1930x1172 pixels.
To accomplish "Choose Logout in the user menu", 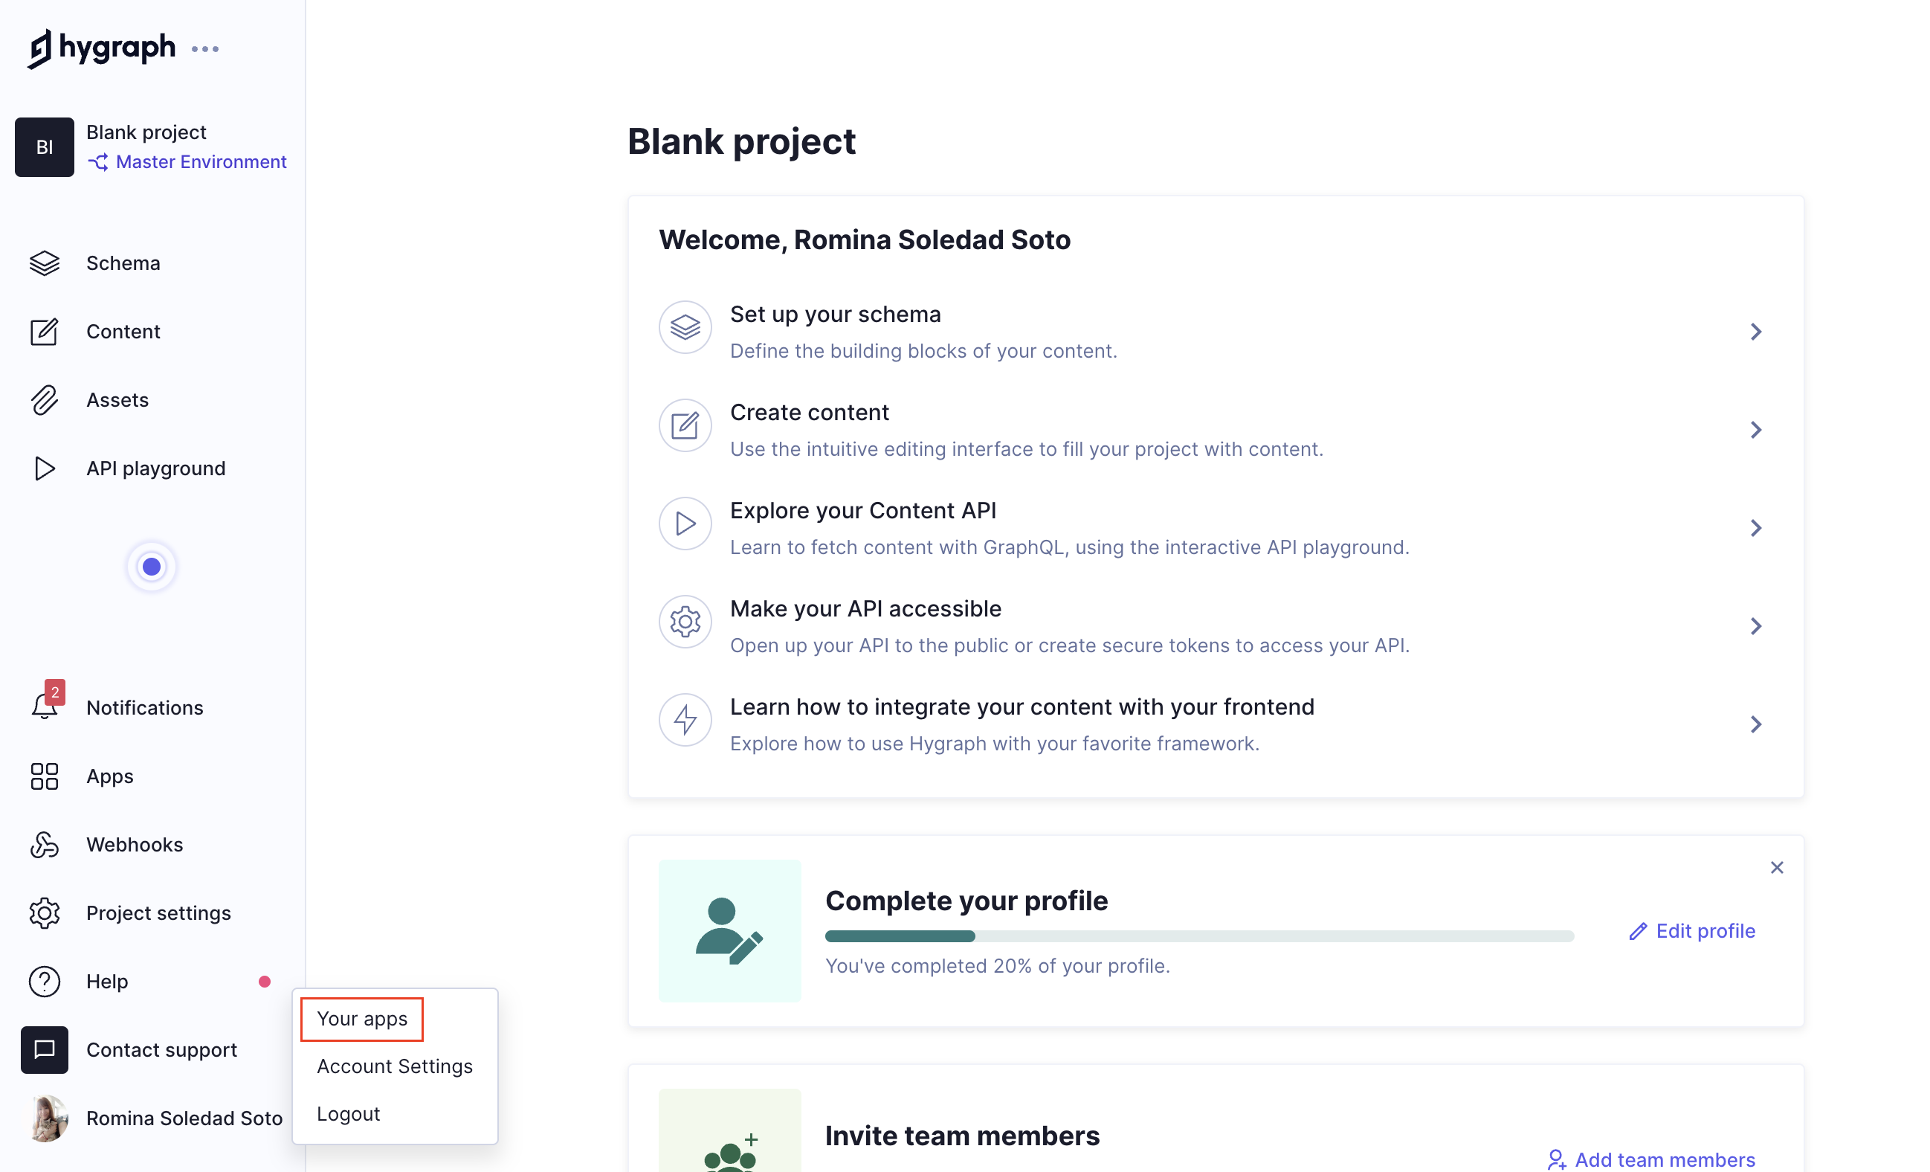I will tap(349, 1113).
